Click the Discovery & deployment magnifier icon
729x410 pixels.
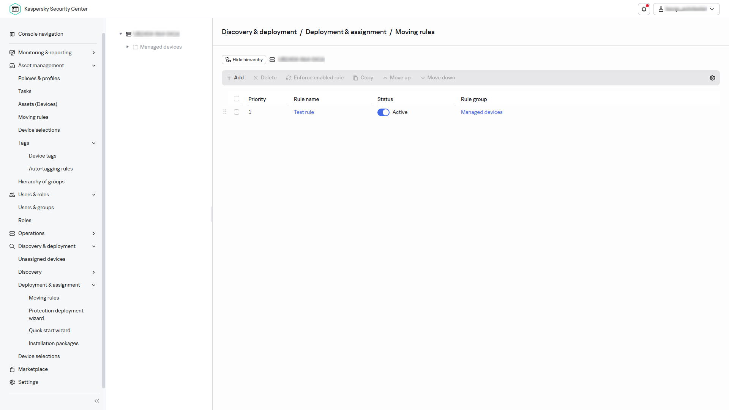tap(12, 246)
